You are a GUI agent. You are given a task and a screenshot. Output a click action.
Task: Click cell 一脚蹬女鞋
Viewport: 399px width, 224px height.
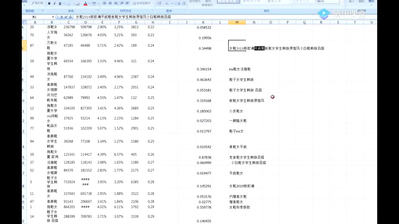click(x=238, y=121)
